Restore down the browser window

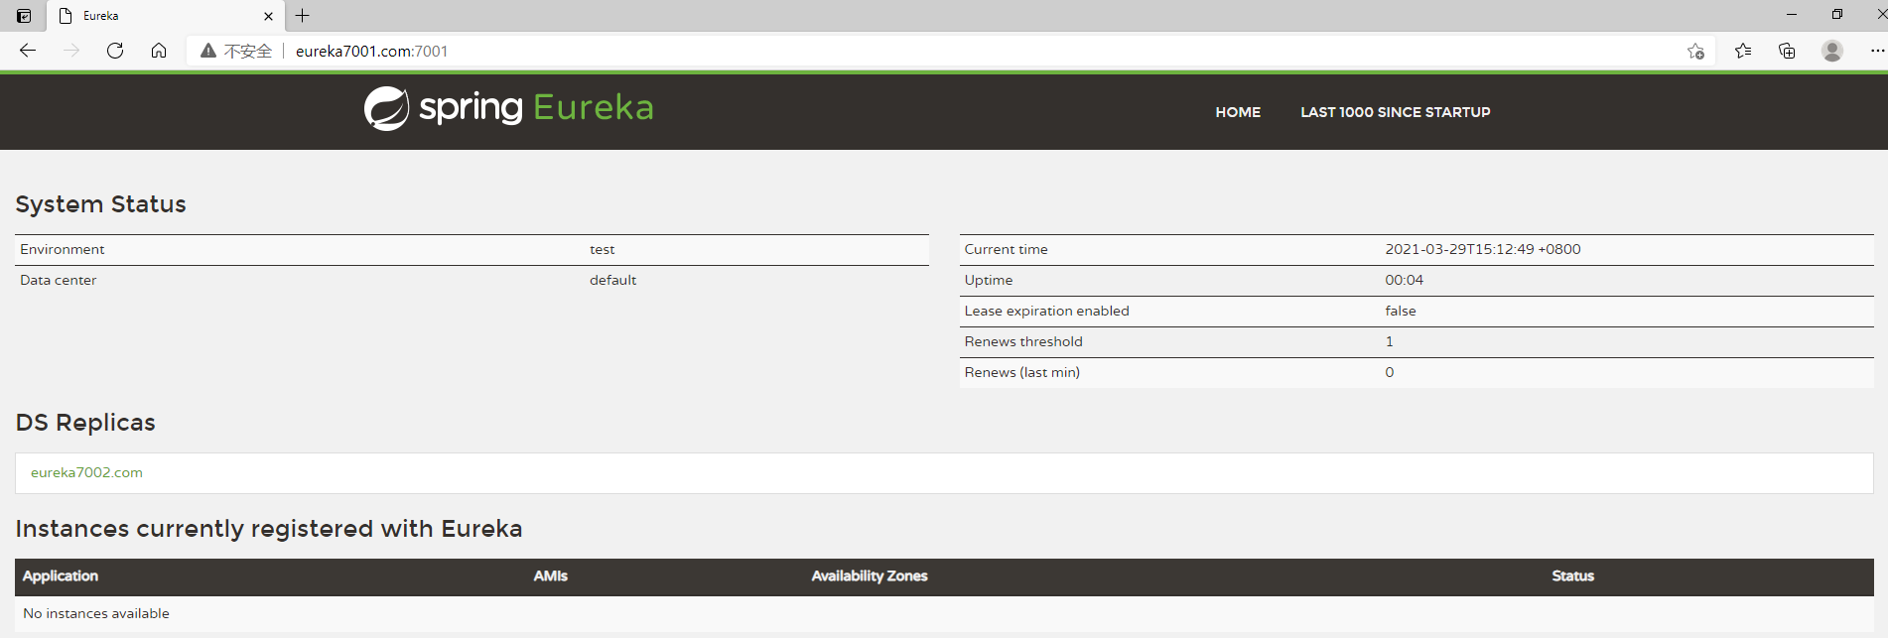coord(1837,14)
